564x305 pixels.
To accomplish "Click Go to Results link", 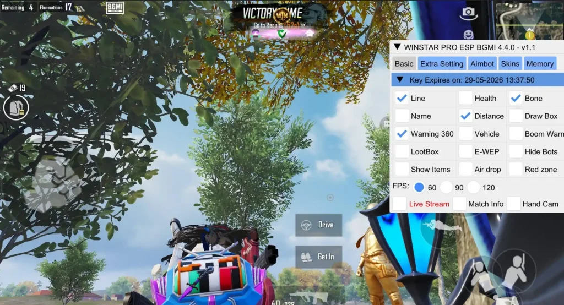I will point(279,25).
